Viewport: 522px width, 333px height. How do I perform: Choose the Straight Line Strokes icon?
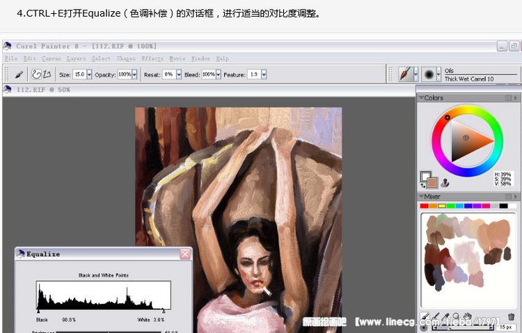coord(47,74)
